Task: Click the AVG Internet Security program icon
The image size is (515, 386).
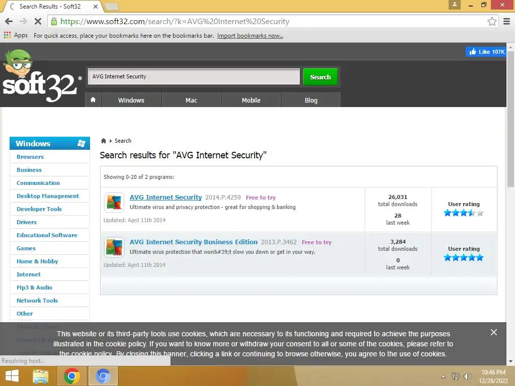Action: click(x=114, y=202)
